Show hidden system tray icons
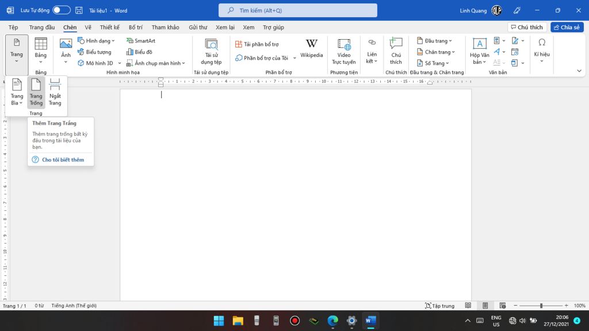The height and width of the screenshot is (331, 589). pos(468,321)
